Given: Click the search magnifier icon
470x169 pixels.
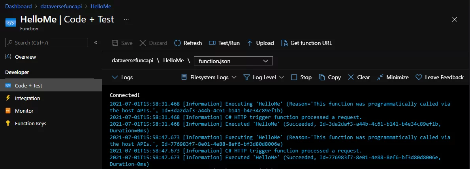Looking at the screenshot, I should (x=10, y=43).
